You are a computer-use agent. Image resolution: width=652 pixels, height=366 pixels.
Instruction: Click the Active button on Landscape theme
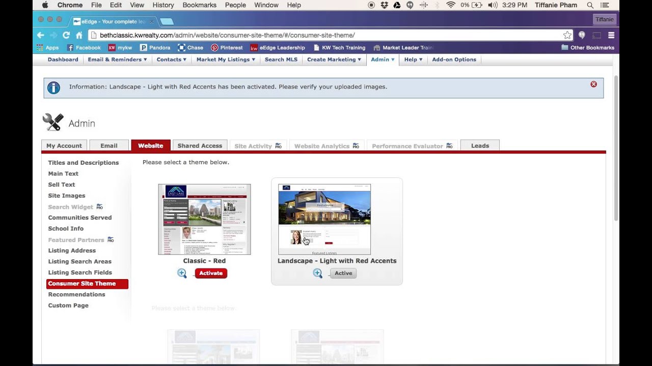coord(343,273)
